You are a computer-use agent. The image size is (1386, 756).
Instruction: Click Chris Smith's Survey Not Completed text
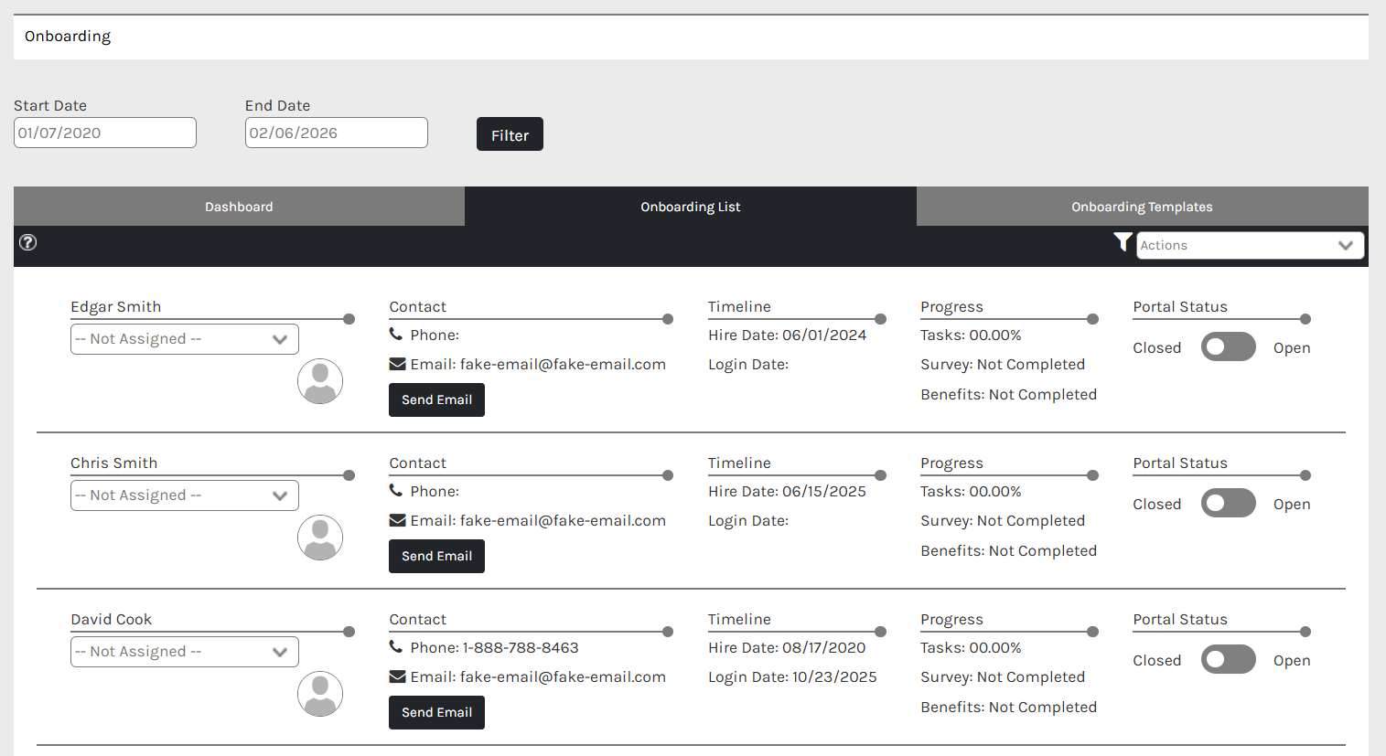(x=1003, y=520)
